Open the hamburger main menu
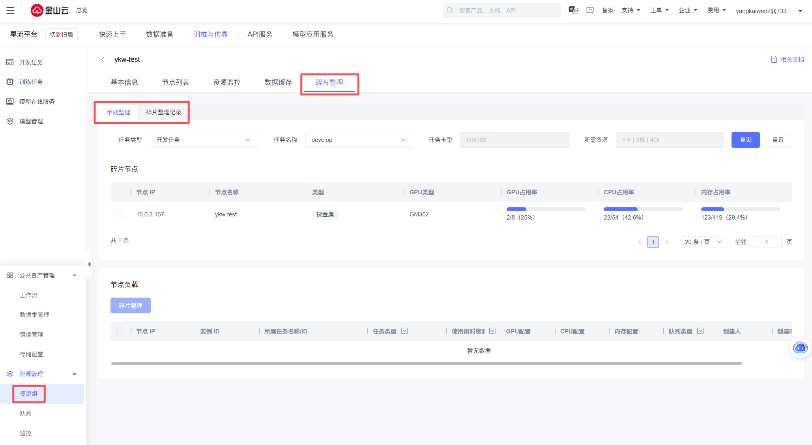 coord(10,11)
